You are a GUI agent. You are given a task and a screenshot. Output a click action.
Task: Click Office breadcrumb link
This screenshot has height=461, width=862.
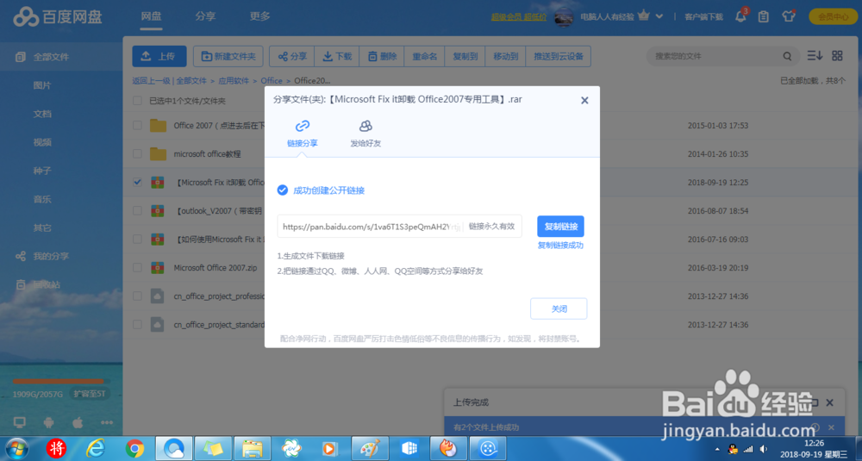click(x=272, y=81)
